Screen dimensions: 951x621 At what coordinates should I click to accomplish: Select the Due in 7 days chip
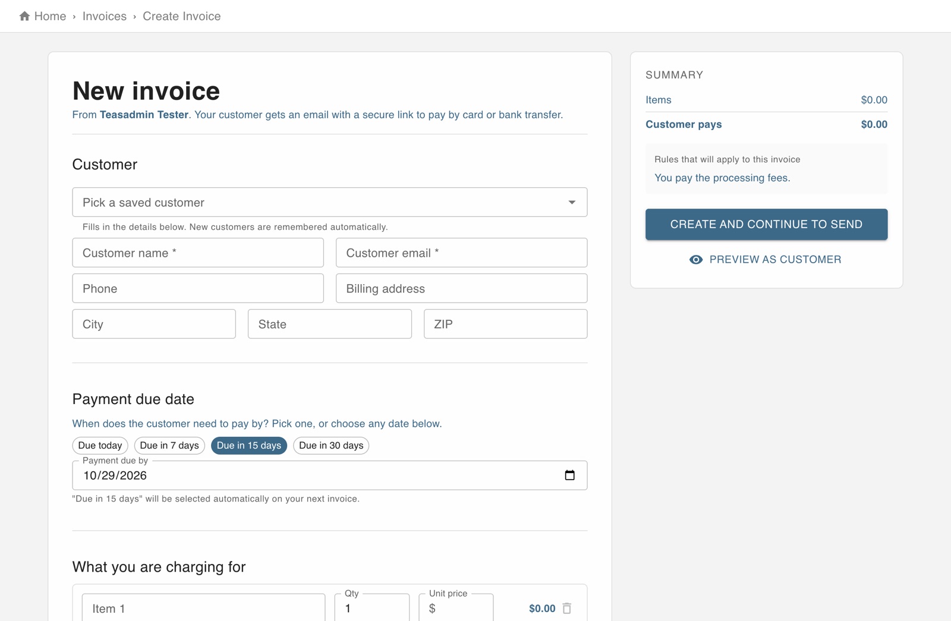click(x=169, y=446)
